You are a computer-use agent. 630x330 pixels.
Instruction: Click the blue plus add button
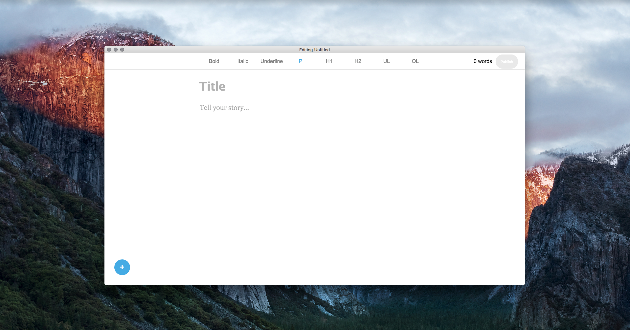(122, 267)
